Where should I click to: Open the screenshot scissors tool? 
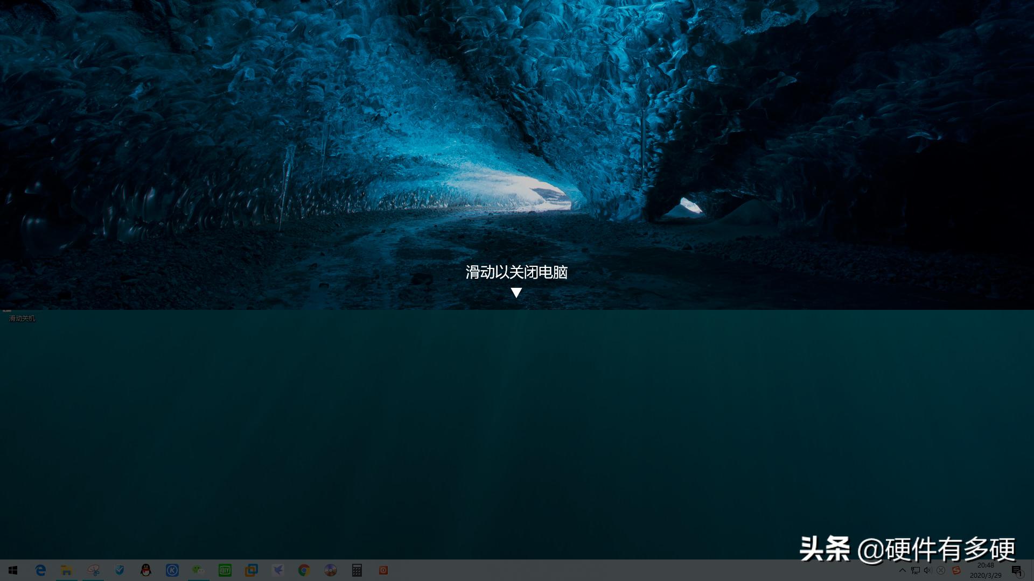94,570
